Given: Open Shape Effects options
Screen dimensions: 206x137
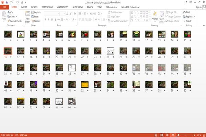Looking at the screenshot, I should point(173,21).
